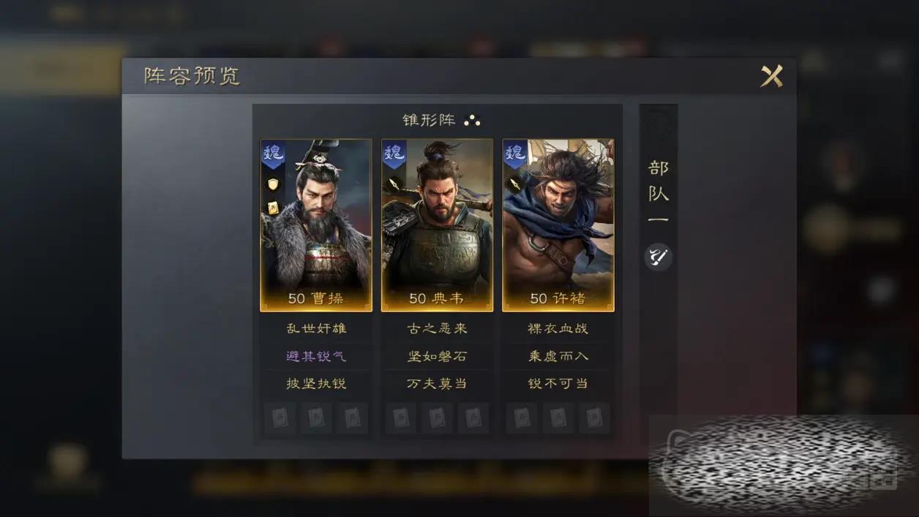The width and height of the screenshot is (919, 517).
Task: Open the 锥形阵 formation label
Action: (430, 120)
